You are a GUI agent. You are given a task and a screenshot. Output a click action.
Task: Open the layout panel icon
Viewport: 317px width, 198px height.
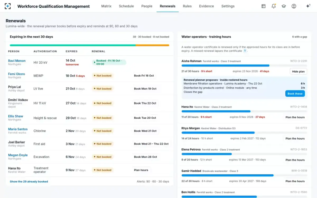point(263,6)
